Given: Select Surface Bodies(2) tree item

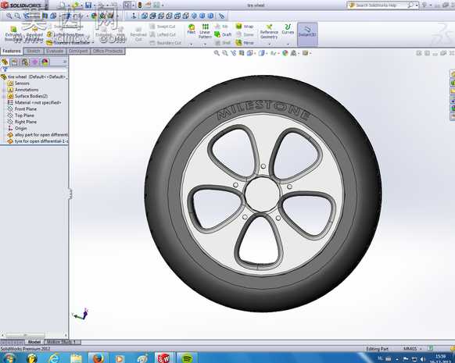Looking at the screenshot, I should tap(27, 96).
